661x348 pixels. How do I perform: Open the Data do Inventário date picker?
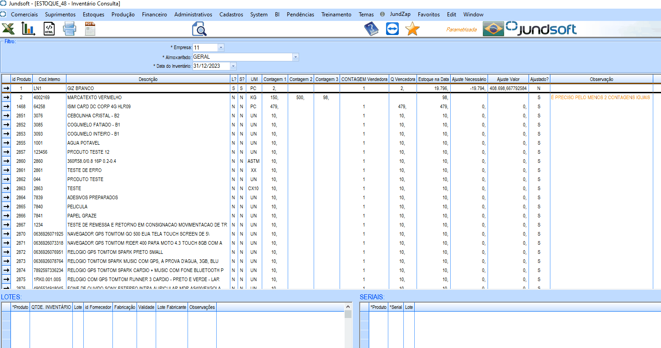point(233,66)
